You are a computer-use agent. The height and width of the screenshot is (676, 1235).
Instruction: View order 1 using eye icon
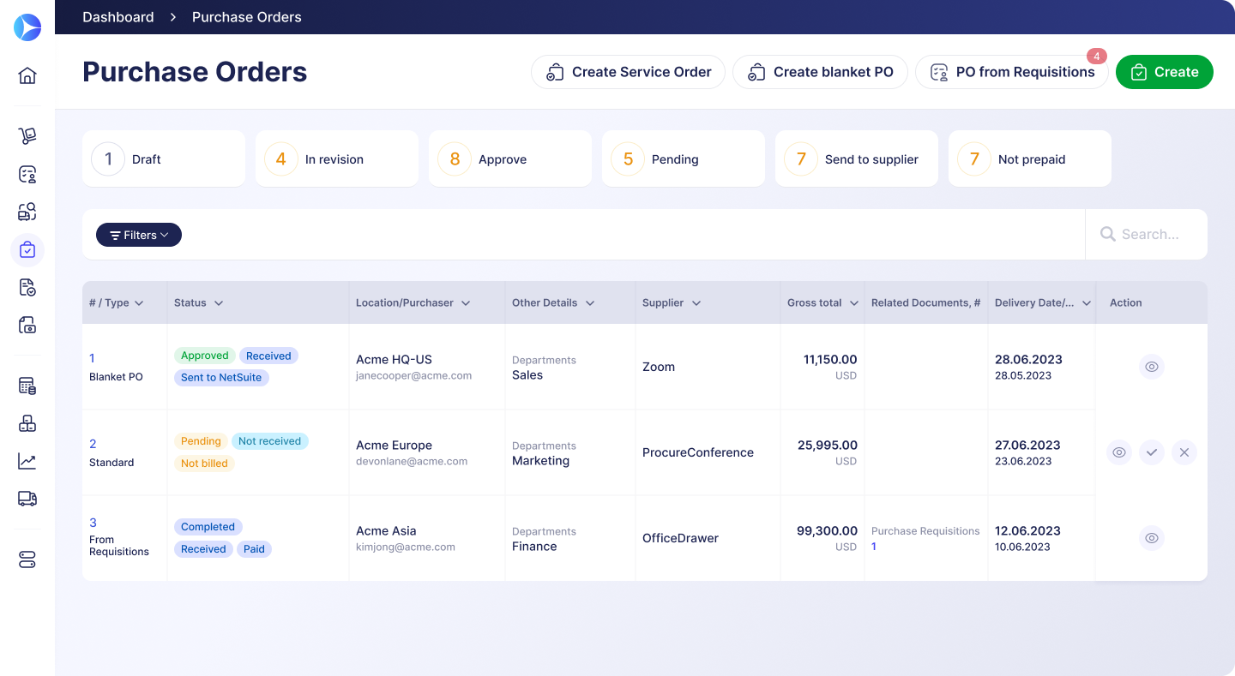tap(1151, 367)
